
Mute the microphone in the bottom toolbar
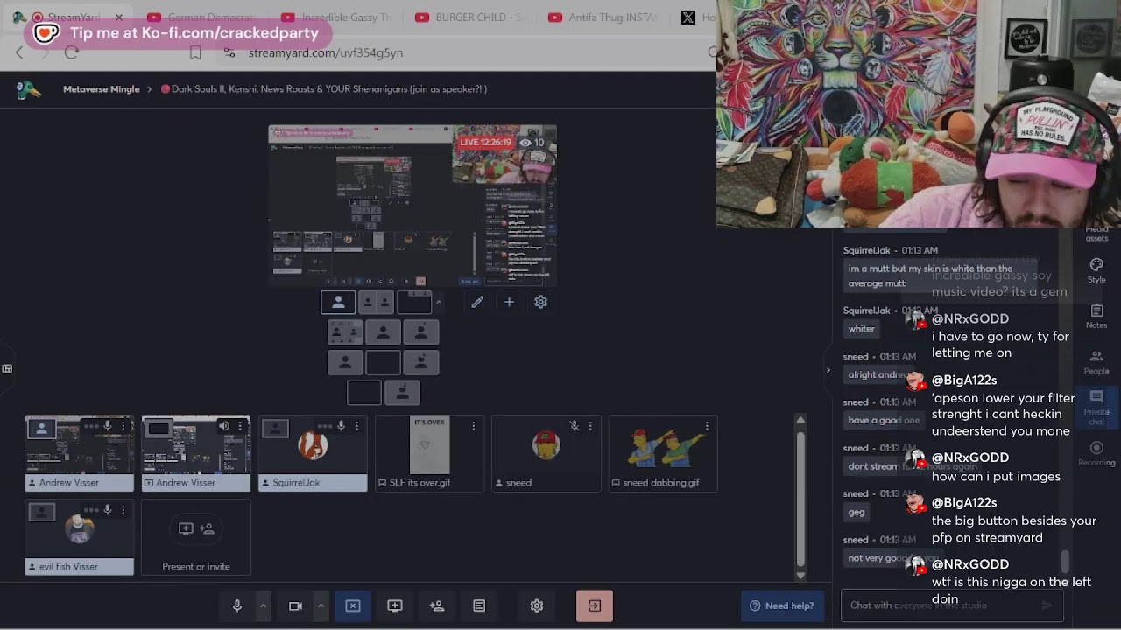(x=236, y=605)
